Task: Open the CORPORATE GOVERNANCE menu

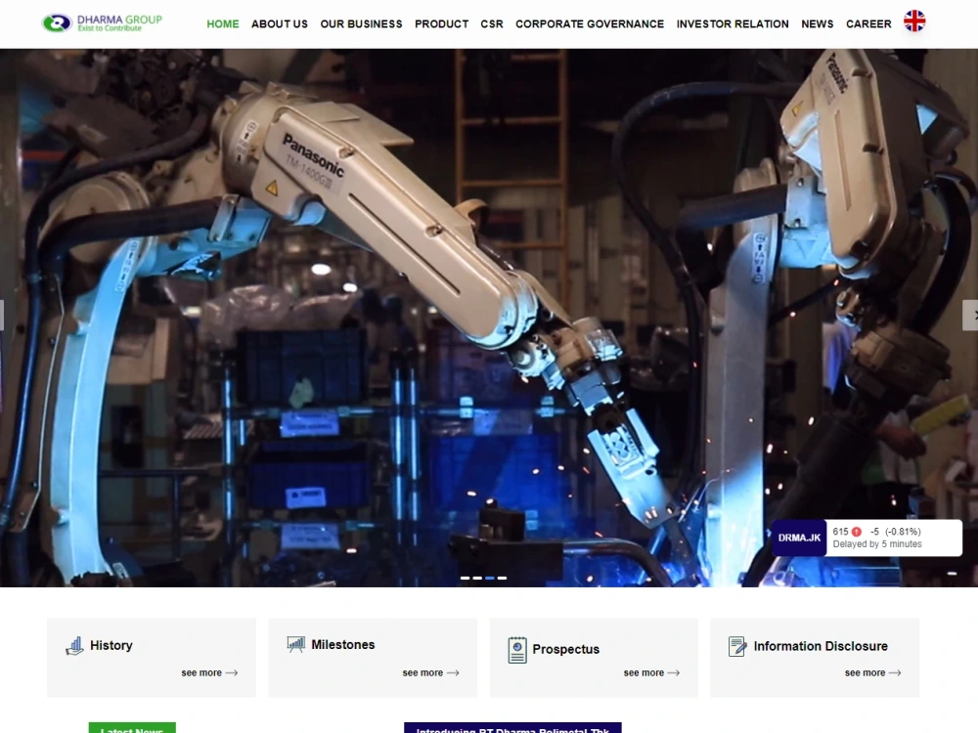Action: (x=590, y=23)
